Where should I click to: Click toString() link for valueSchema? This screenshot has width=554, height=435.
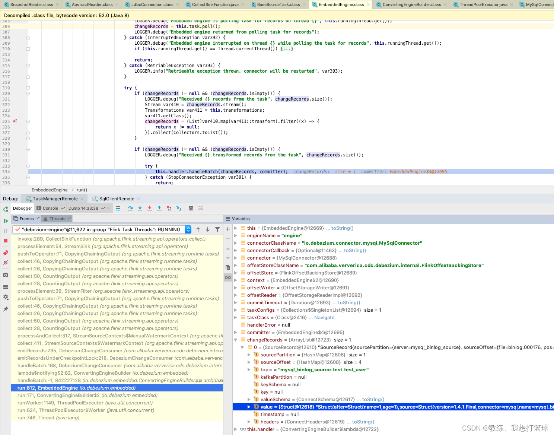pyautogui.click(x=373, y=399)
